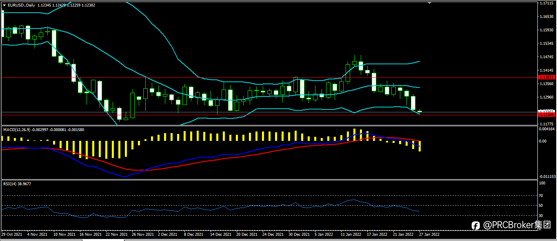Click the 1.12960 price axis label
This screenshot has width=557, height=241.
(x=546, y=97)
